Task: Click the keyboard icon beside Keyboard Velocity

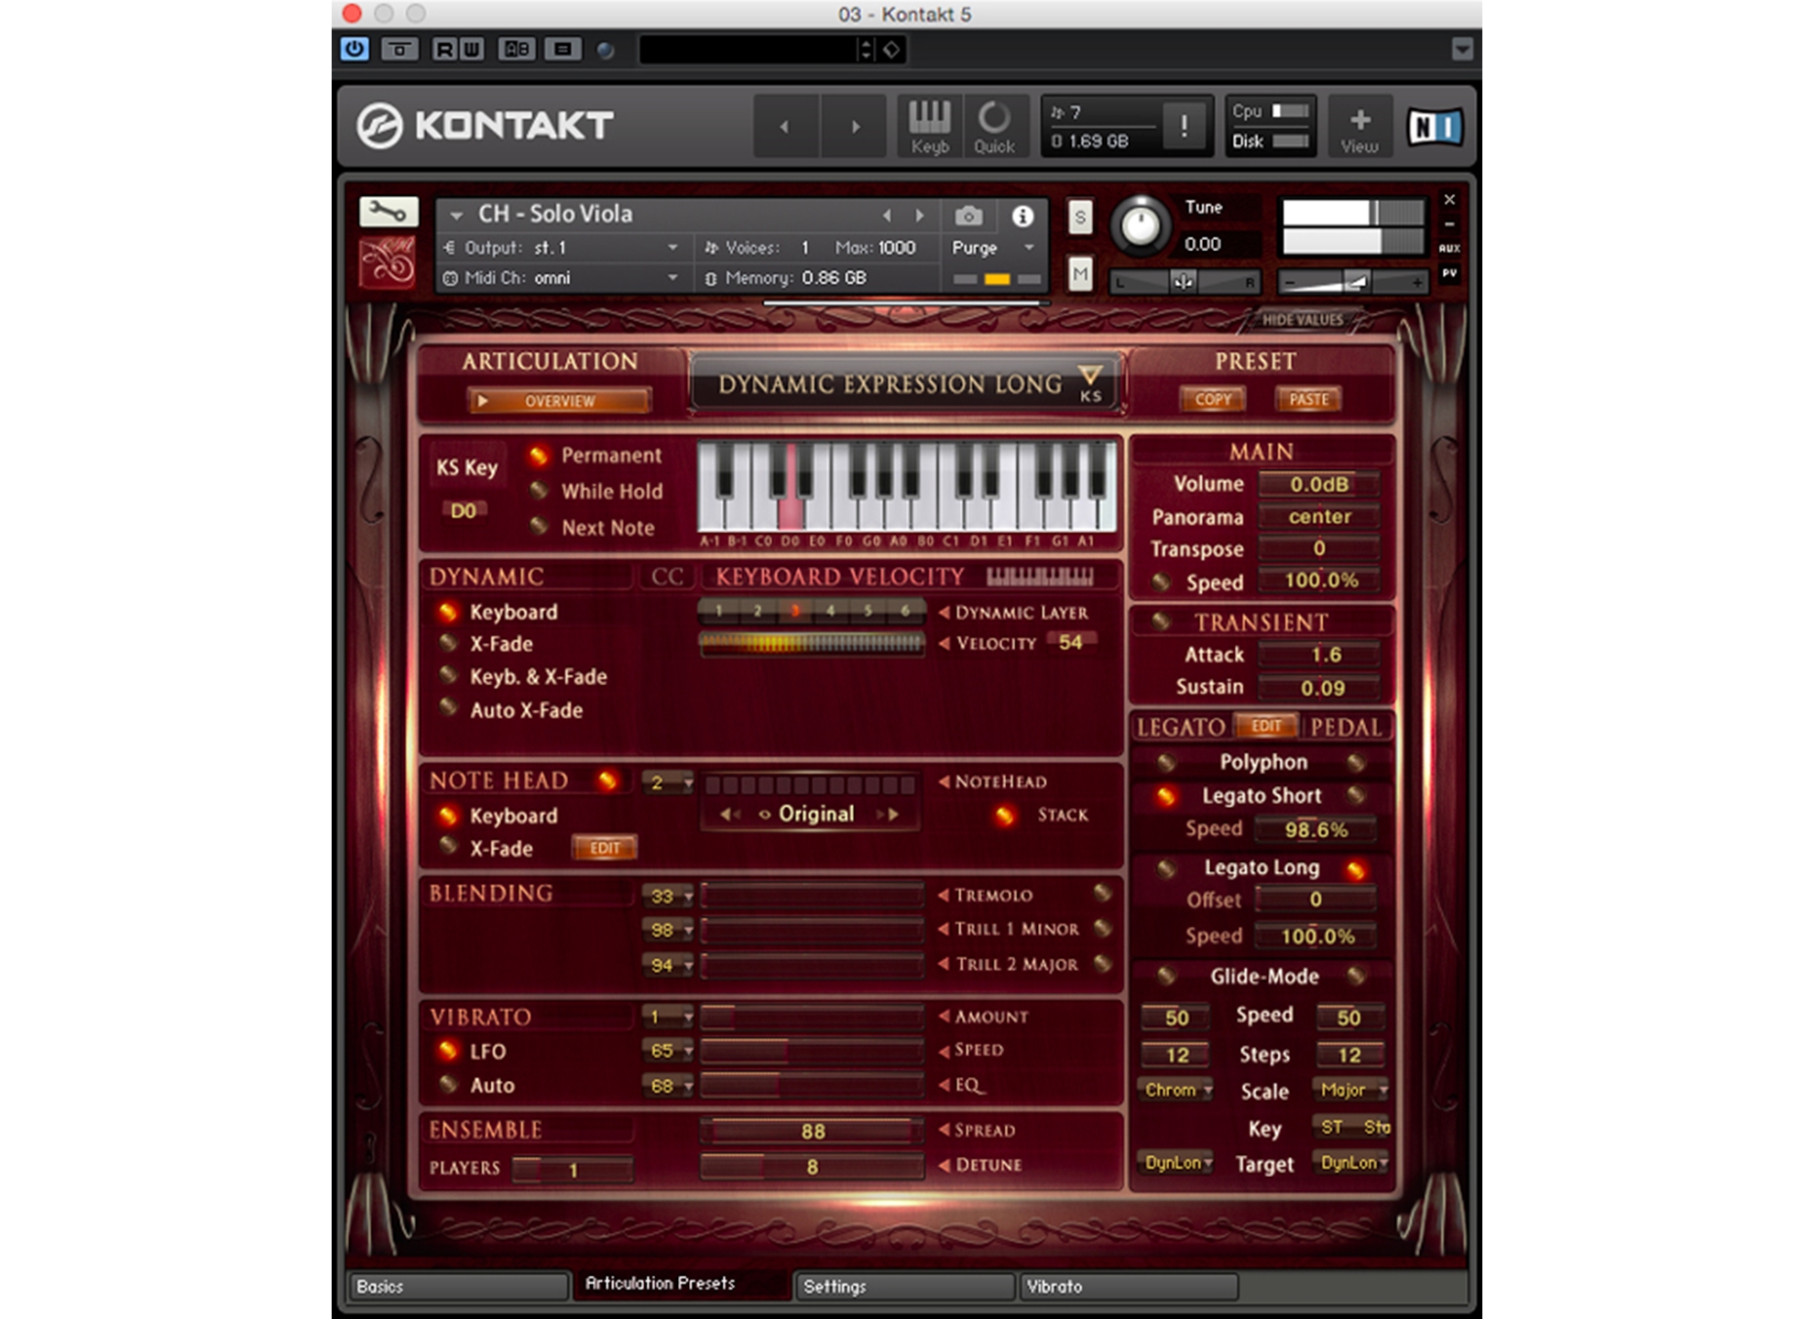Action: click(1040, 576)
